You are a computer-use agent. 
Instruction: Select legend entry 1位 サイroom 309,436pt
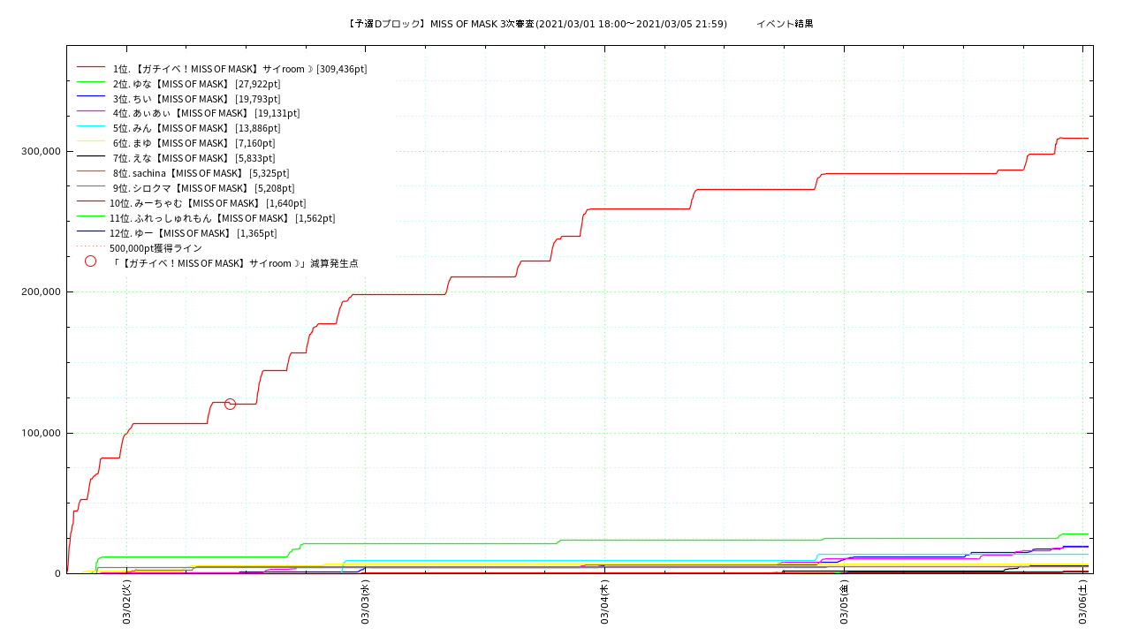pyautogui.click(x=239, y=69)
